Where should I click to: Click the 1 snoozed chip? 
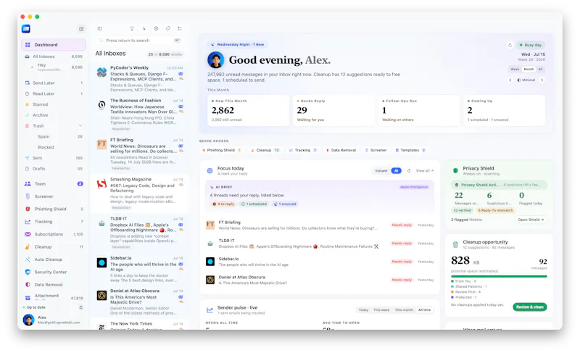click(x=285, y=204)
